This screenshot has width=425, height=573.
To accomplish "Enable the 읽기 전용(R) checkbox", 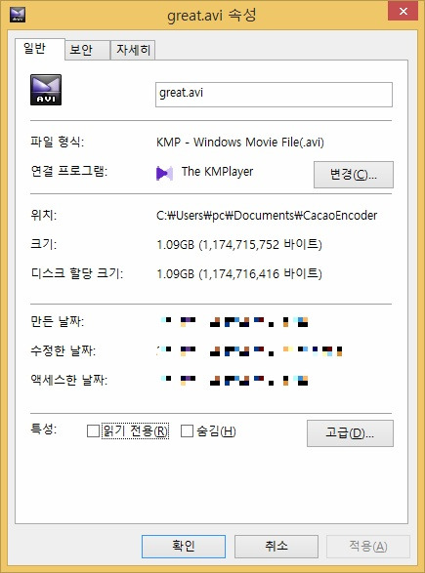I will 93,430.
